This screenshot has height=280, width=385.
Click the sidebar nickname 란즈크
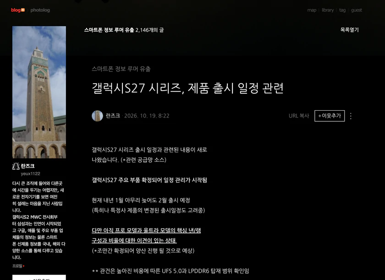point(27,166)
